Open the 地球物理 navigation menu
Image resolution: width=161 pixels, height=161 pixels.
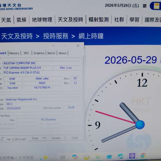(x=42, y=20)
